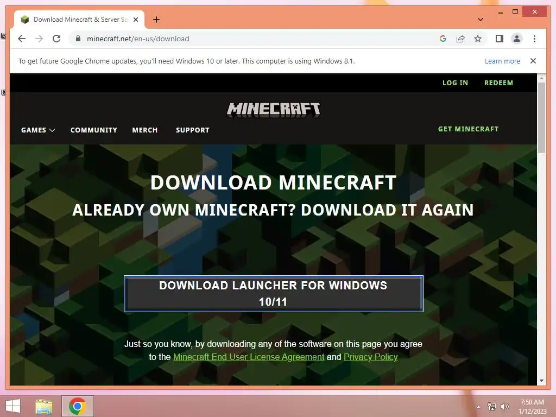556x417 pixels.
Task: Click Chrome icon in taskbar
Action: [78, 406]
